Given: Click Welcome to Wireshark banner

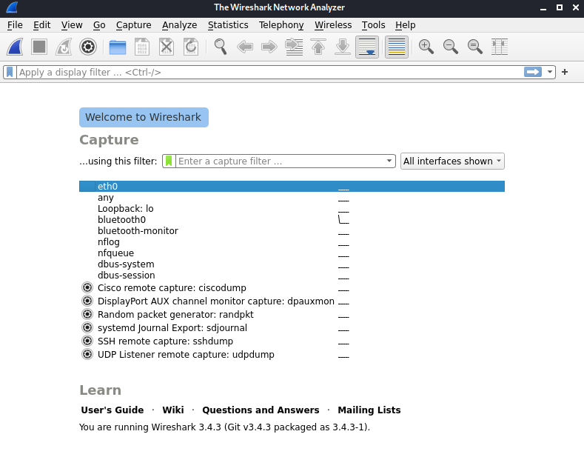Looking at the screenshot, I should [x=144, y=117].
